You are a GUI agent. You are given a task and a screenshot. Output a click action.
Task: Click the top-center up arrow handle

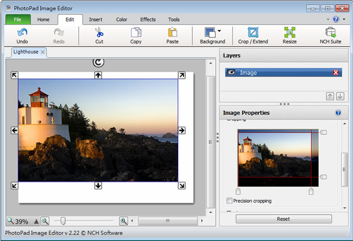click(x=98, y=75)
